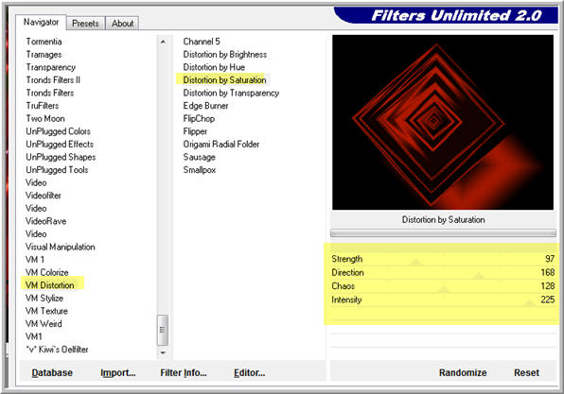
Task: Select VM Distortion in the category list
Action: pyautogui.click(x=49, y=285)
